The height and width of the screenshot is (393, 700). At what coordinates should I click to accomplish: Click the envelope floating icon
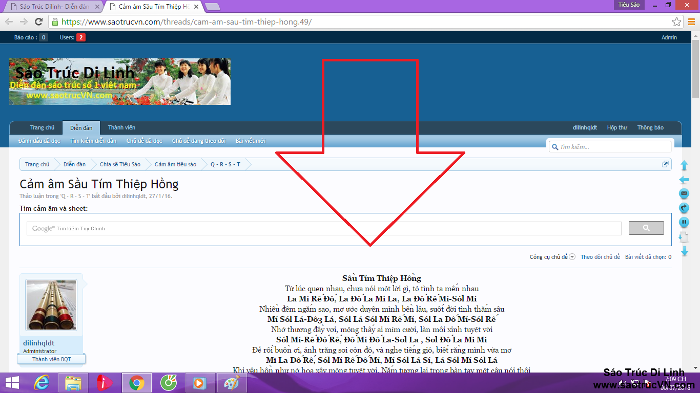(684, 194)
